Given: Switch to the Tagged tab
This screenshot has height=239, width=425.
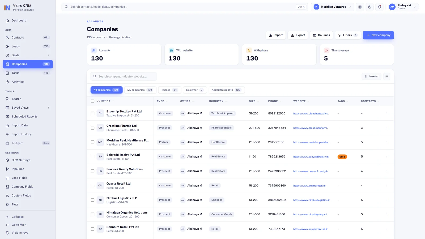Looking at the screenshot, I should tap(169, 90).
